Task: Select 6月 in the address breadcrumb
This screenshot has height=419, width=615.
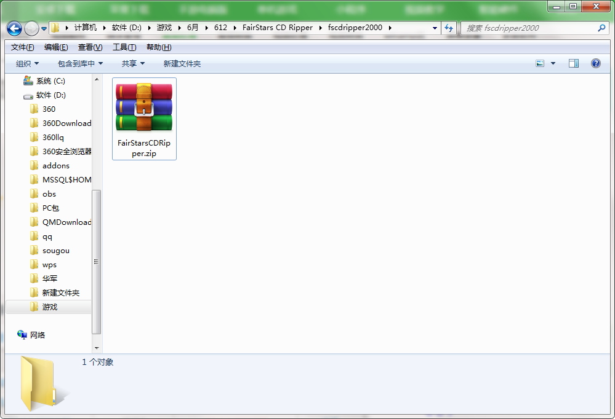Action: click(193, 28)
